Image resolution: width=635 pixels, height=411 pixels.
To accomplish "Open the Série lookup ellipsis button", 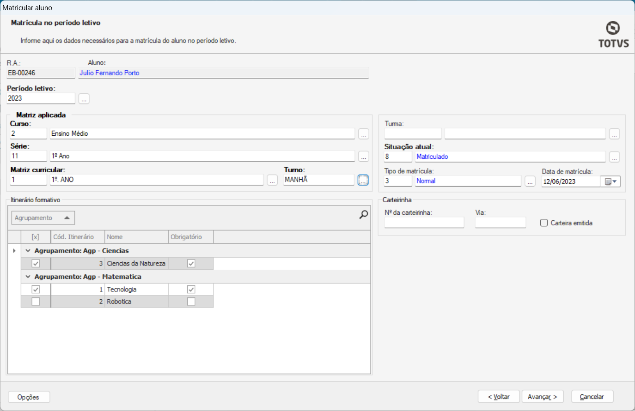I will tap(364, 157).
